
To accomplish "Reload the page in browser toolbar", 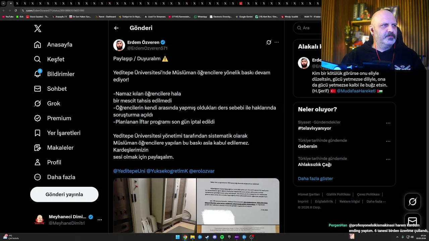I will 15,10.
